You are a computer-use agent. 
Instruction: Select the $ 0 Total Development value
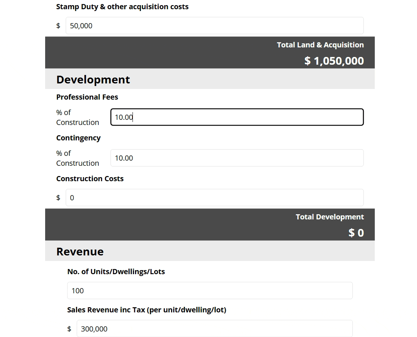[356, 233]
